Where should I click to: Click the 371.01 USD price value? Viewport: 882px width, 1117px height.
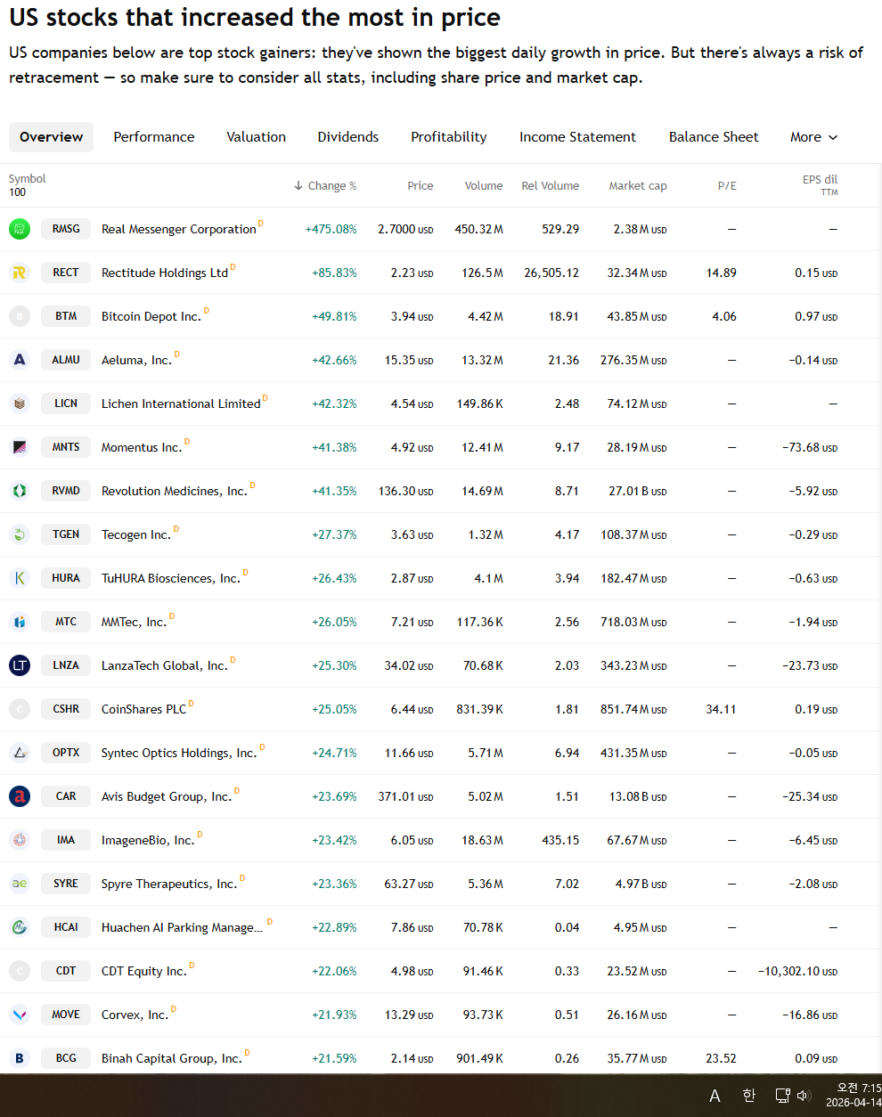[405, 797]
